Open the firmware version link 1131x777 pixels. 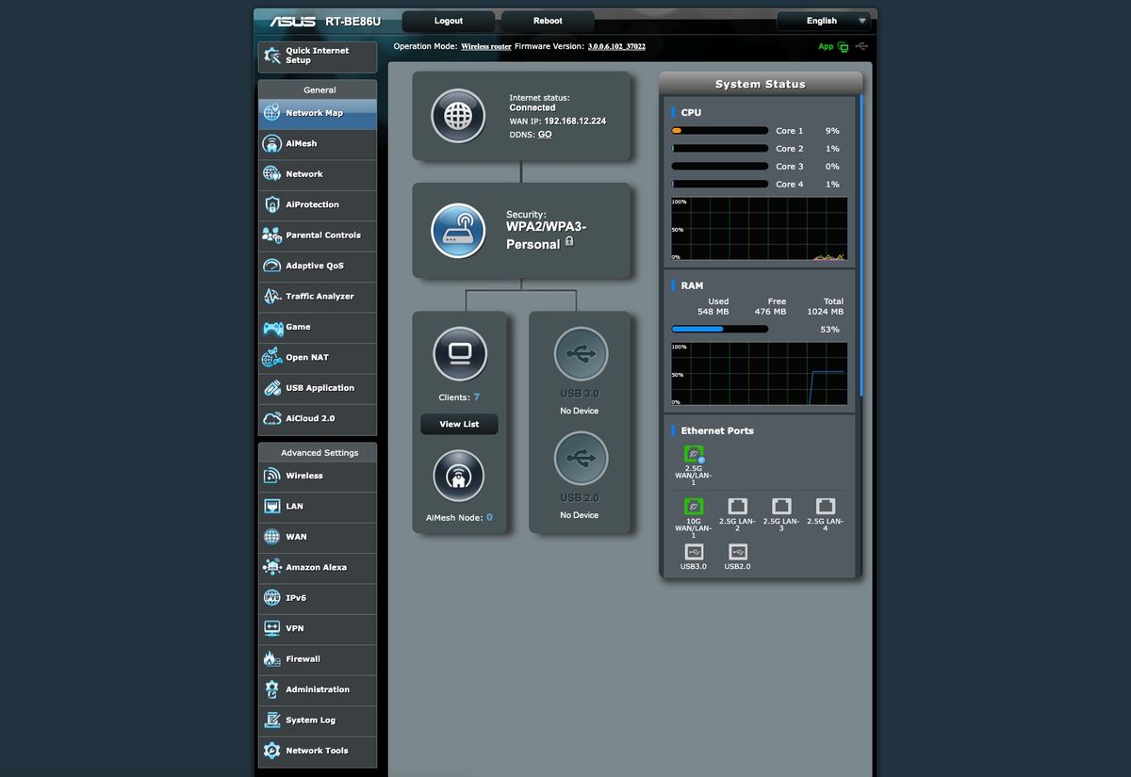click(616, 46)
